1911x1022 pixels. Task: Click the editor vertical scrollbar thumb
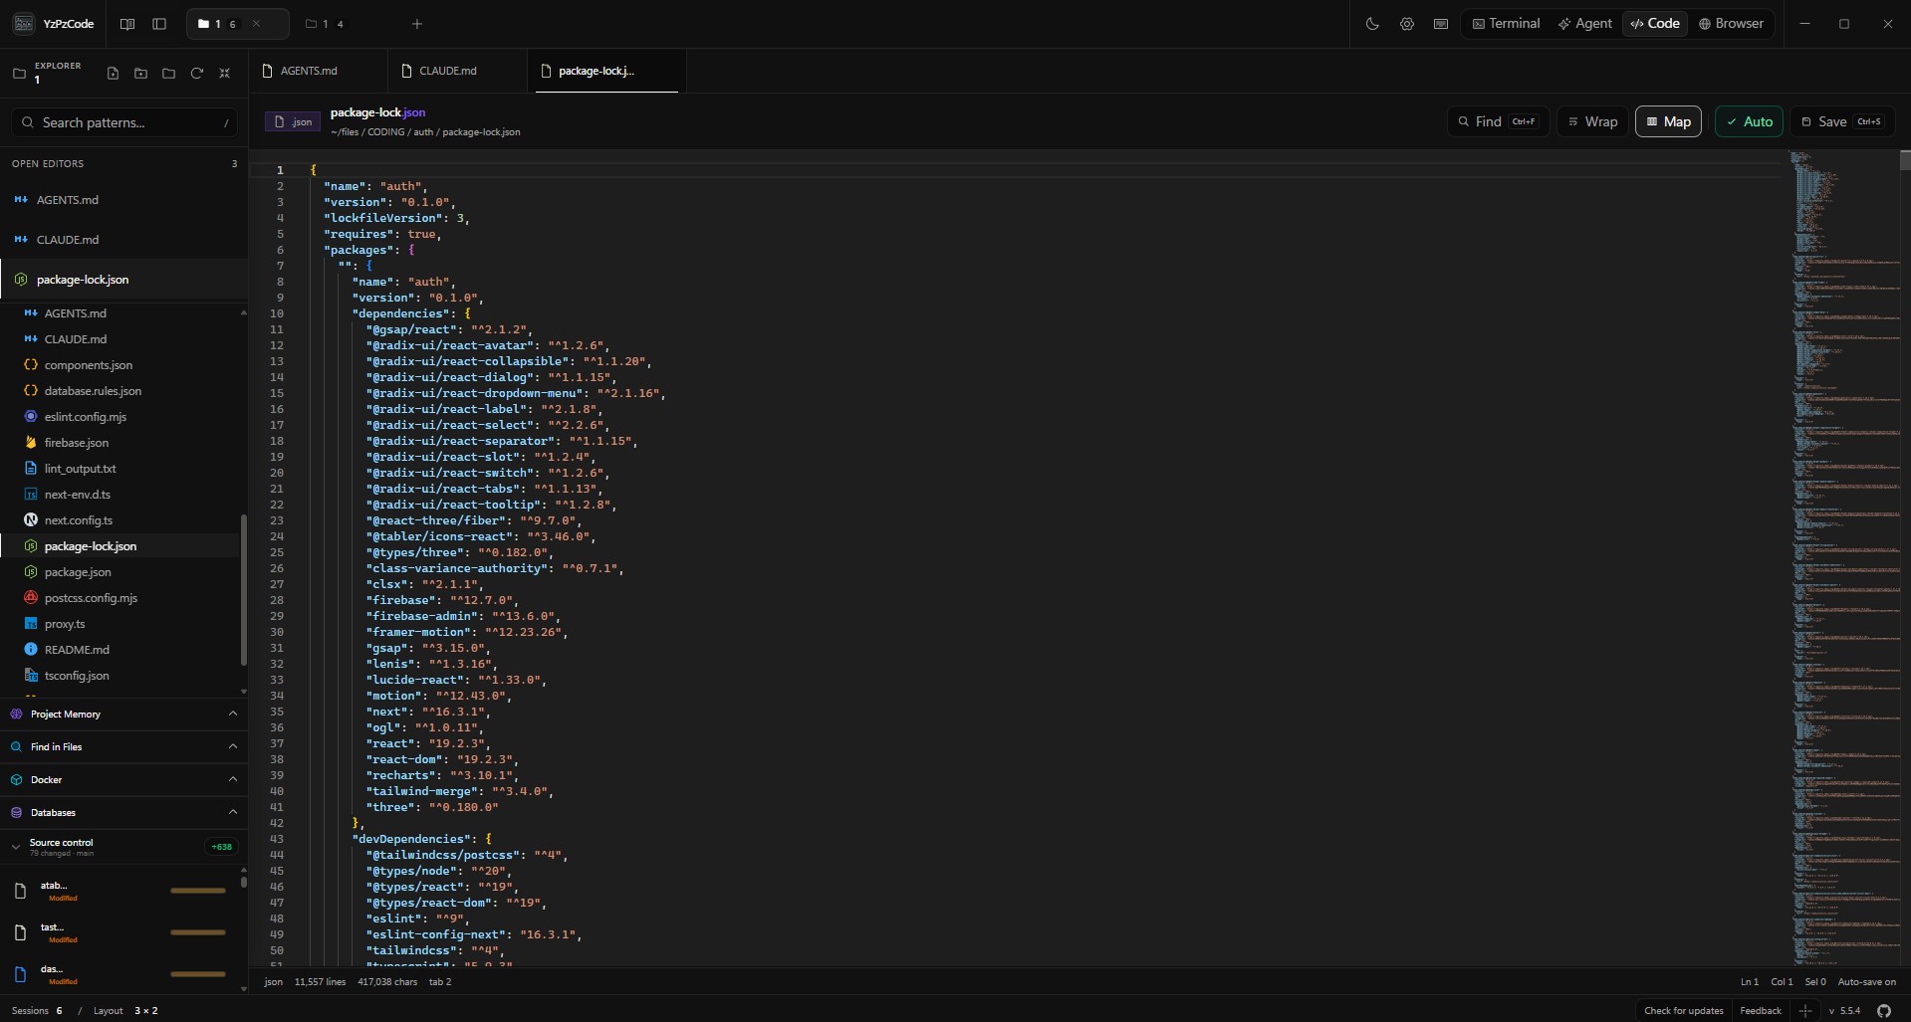tap(1905, 160)
